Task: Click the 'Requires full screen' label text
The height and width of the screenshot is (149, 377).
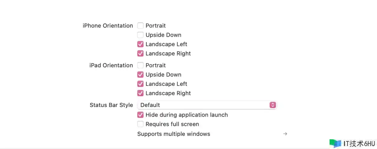Action: pyautogui.click(x=172, y=124)
